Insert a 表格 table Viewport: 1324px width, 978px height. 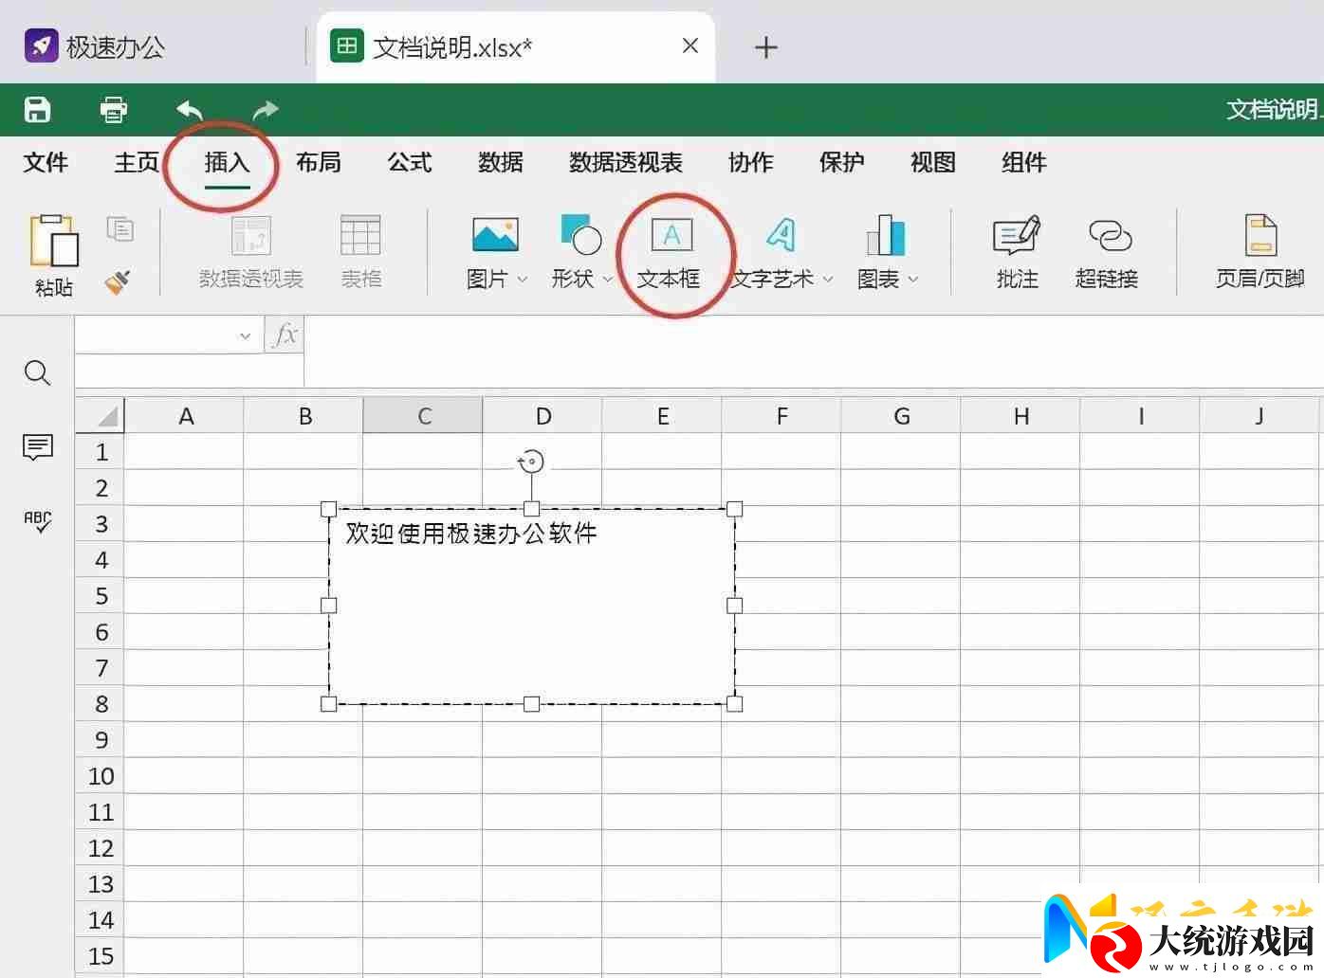(x=361, y=252)
